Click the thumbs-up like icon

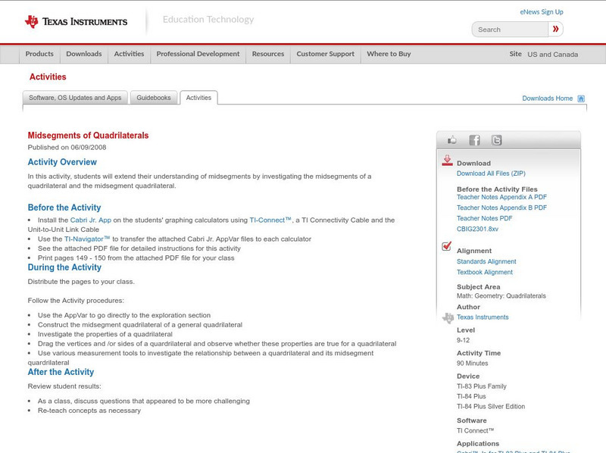click(451, 140)
